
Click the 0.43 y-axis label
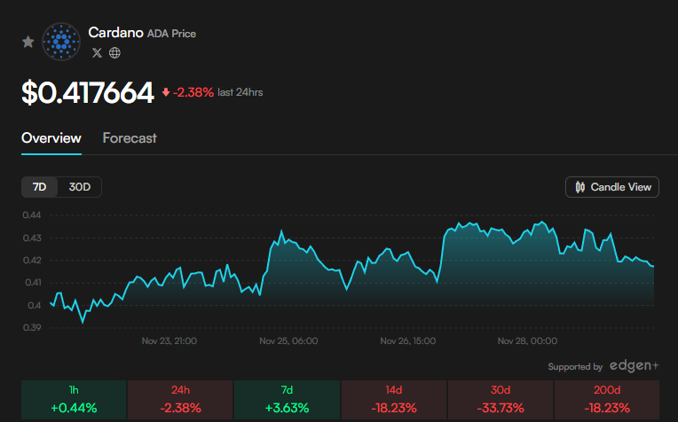click(32, 238)
